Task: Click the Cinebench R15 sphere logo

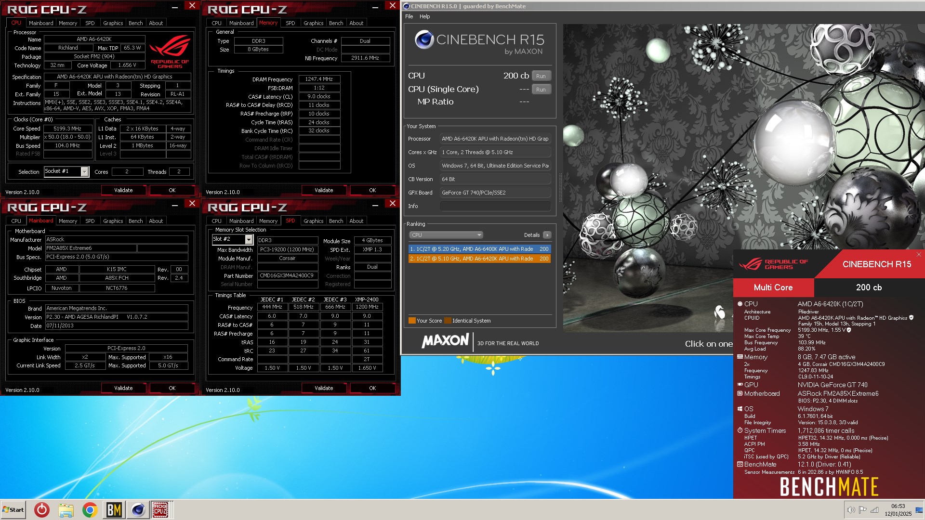Action: pyautogui.click(x=424, y=39)
